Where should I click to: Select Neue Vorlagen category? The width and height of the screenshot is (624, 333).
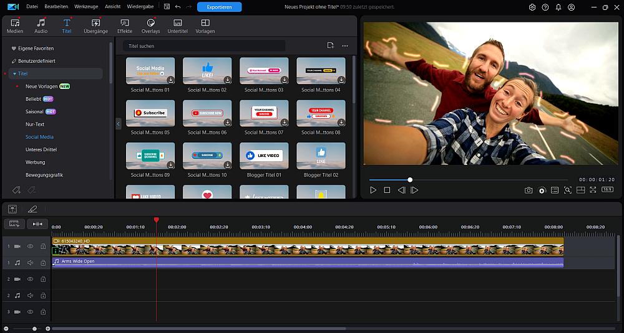(x=41, y=87)
